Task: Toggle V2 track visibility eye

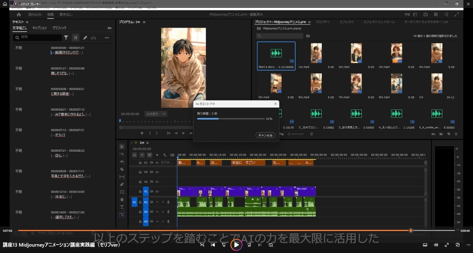Action: pos(157,182)
